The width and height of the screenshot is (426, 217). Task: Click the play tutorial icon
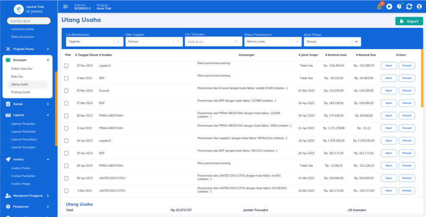pyautogui.click(x=389, y=7)
